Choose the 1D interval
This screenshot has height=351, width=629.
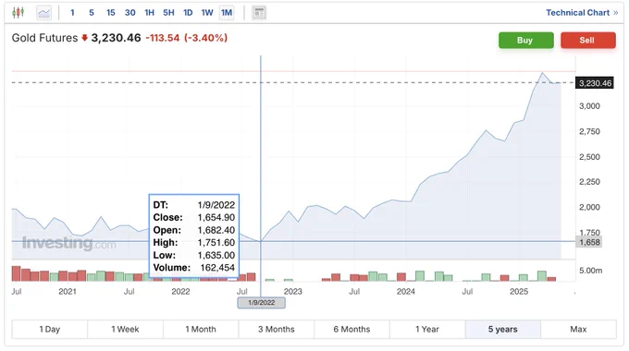point(188,13)
